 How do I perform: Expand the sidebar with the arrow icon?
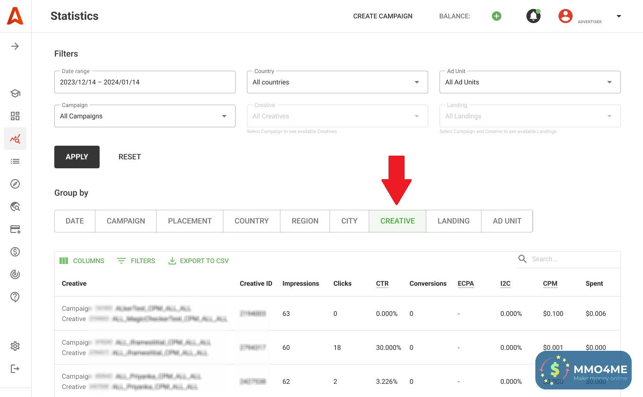(x=15, y=46)
